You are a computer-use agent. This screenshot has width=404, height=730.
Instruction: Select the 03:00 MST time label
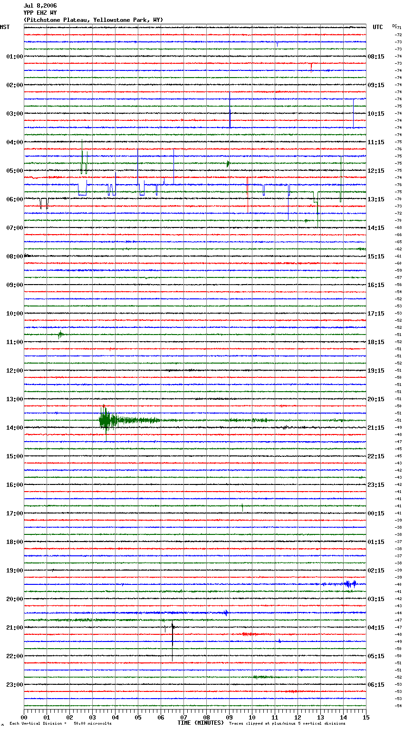pos(15,114)
